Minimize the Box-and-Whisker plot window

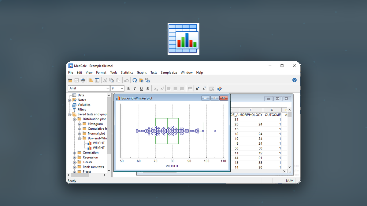pyautogui.click(x=206, y=98)
